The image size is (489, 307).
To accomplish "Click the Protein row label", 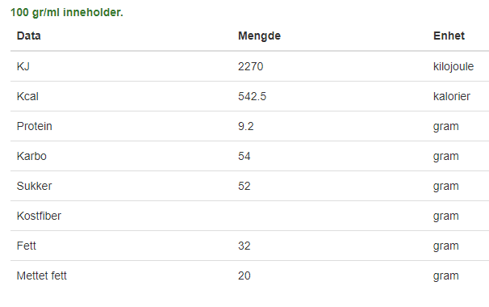I will tap(35, 126).
